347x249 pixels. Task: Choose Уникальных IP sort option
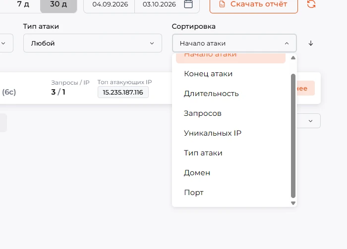(231, 133)
